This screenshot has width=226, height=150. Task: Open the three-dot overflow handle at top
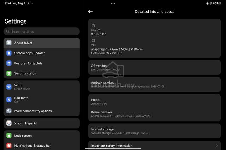[x=113, y=3]
